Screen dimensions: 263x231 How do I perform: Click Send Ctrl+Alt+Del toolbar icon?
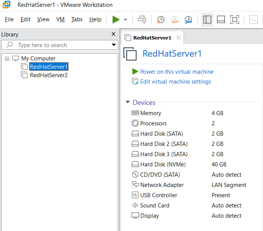coord(142,20)
